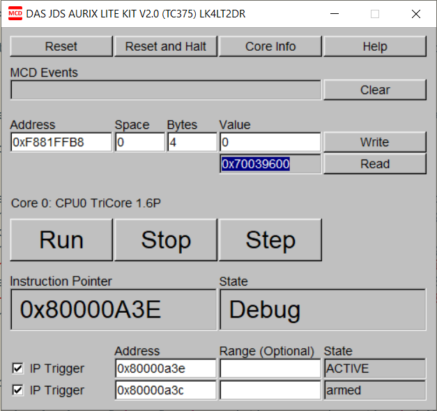Screen dimensions: 437x411
Task: Focus Range field of the ACTIVE trigger
Action: (270, 369)
